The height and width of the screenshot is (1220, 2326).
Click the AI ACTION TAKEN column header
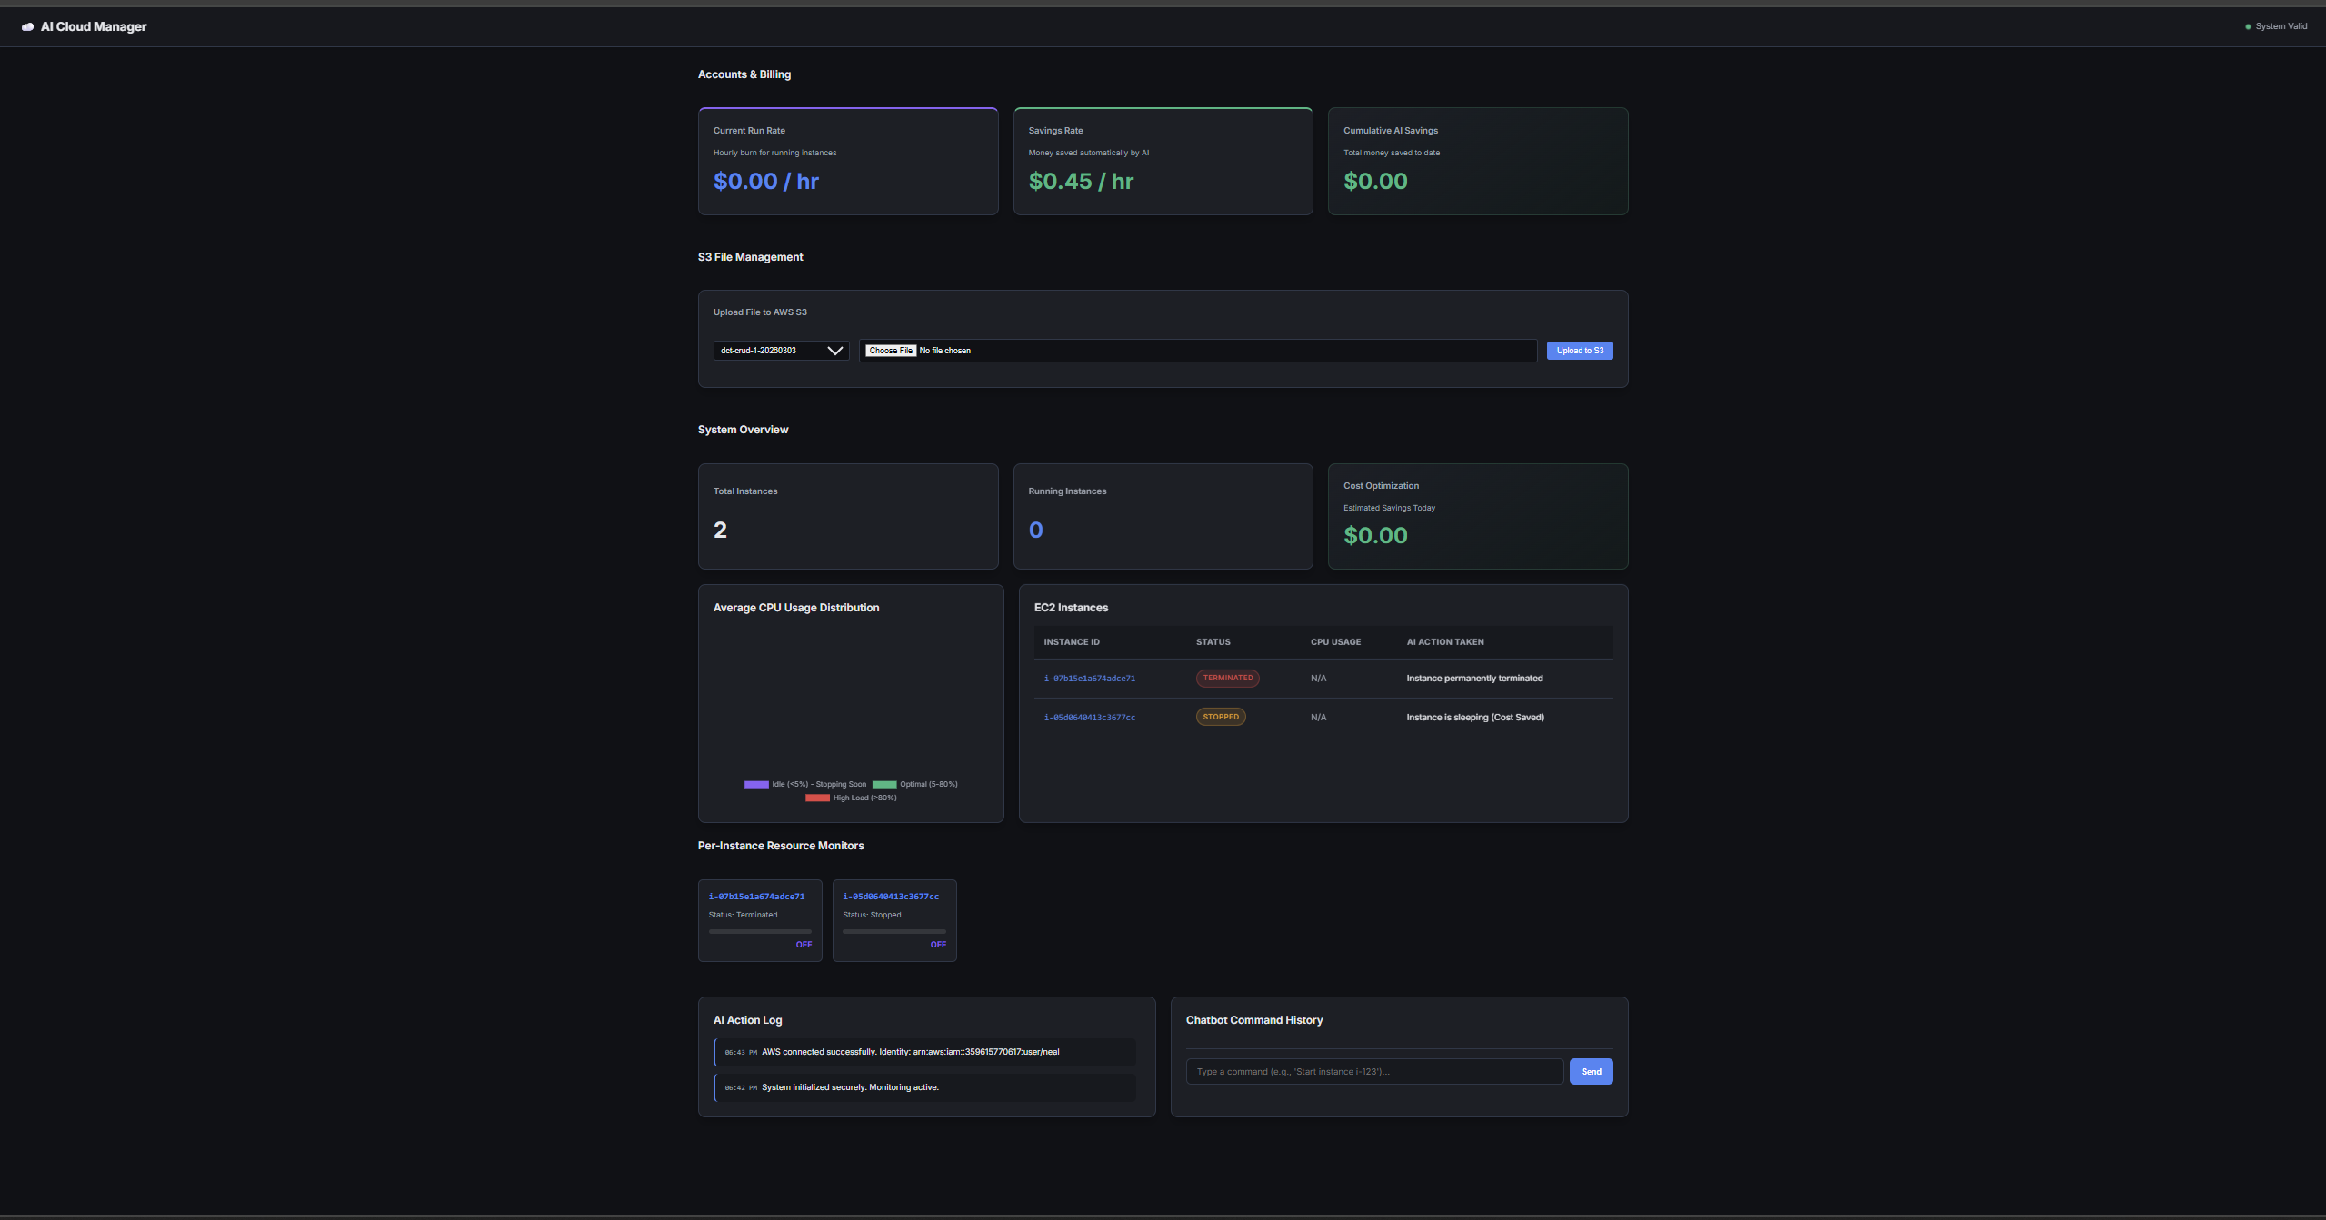point(1444,642)
